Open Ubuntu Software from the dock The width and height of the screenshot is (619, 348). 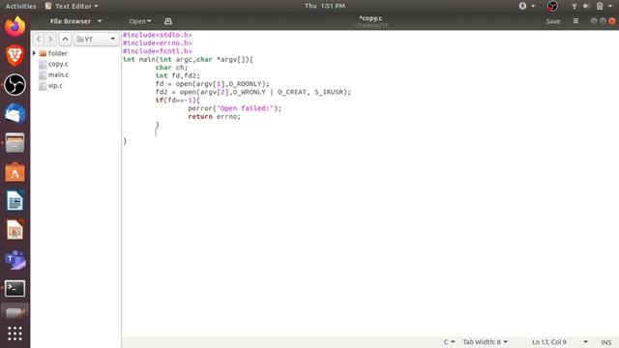[x=15, y=172]
